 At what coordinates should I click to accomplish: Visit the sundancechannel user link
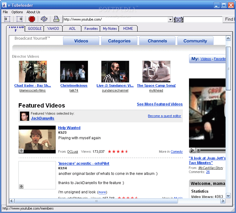pyautogui.click(x=115, y=90)
